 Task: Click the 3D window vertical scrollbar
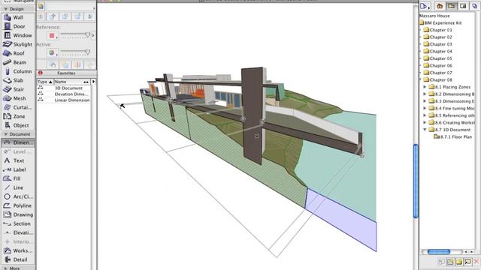[416, 181]
